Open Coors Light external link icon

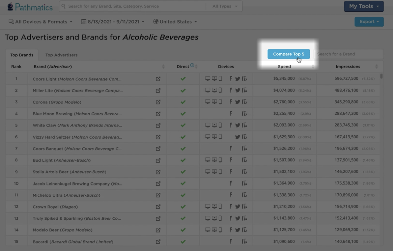pyautogui.click(x=158, y=79)
